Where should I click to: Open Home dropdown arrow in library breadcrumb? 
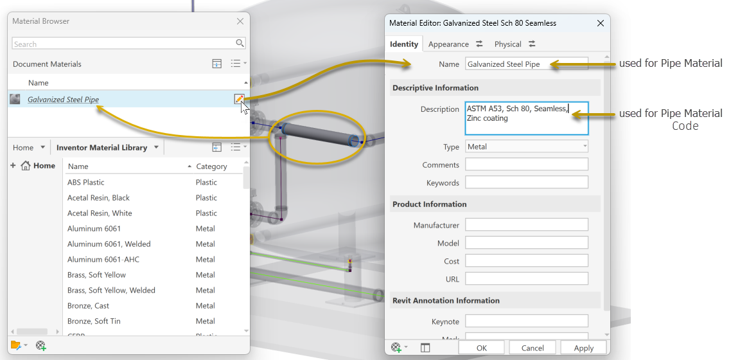[x=42, y=147]
